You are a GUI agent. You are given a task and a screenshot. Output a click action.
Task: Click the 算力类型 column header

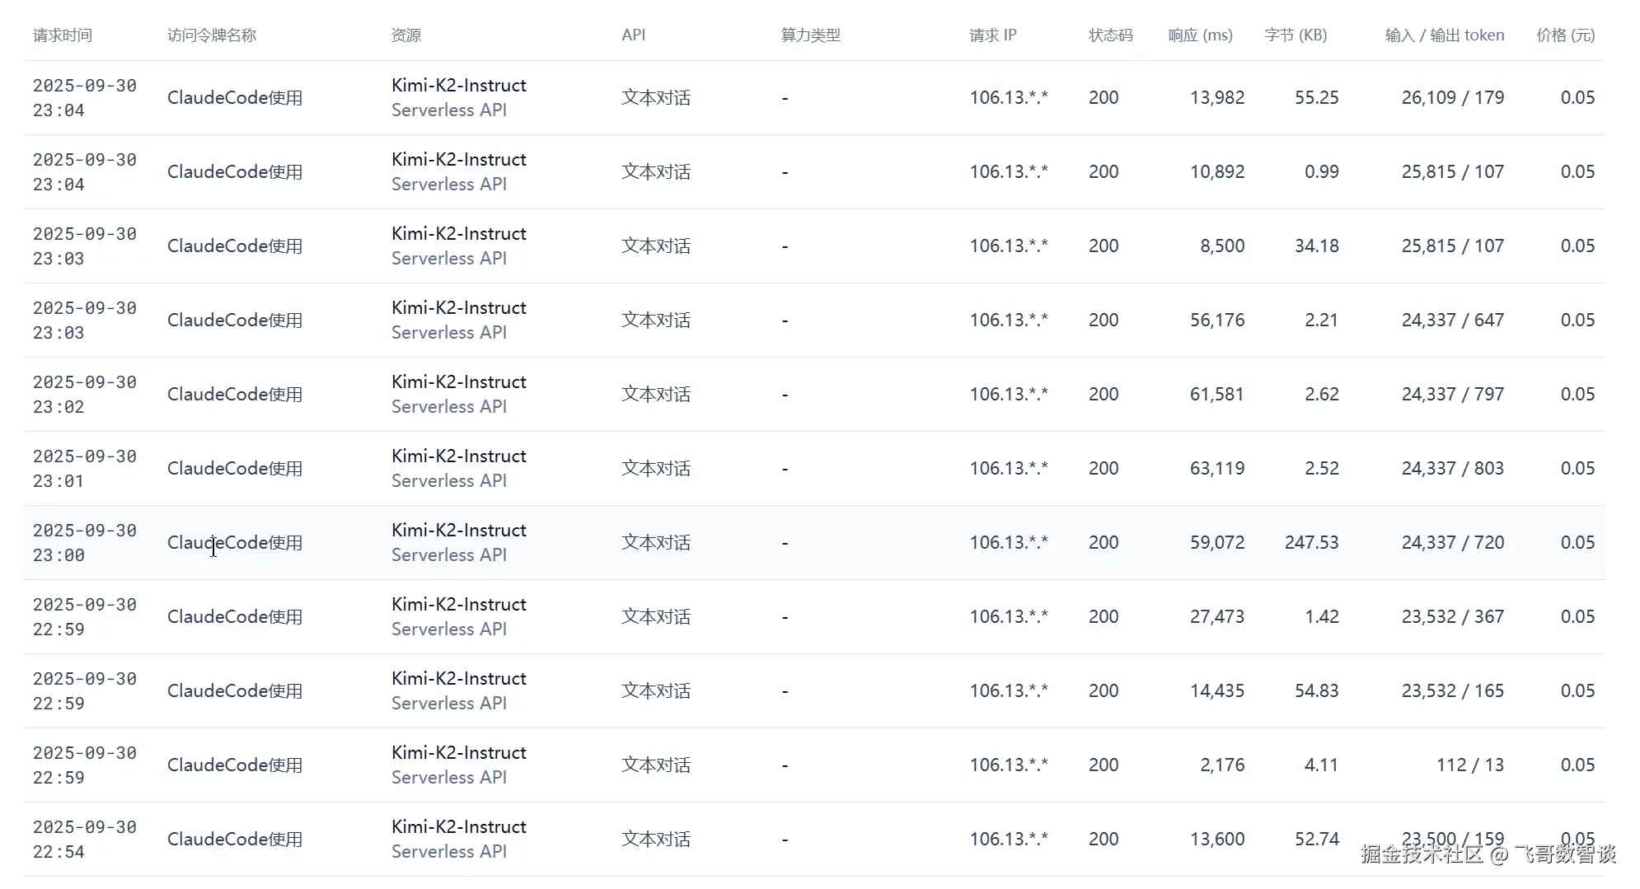[x=811, y=35]
